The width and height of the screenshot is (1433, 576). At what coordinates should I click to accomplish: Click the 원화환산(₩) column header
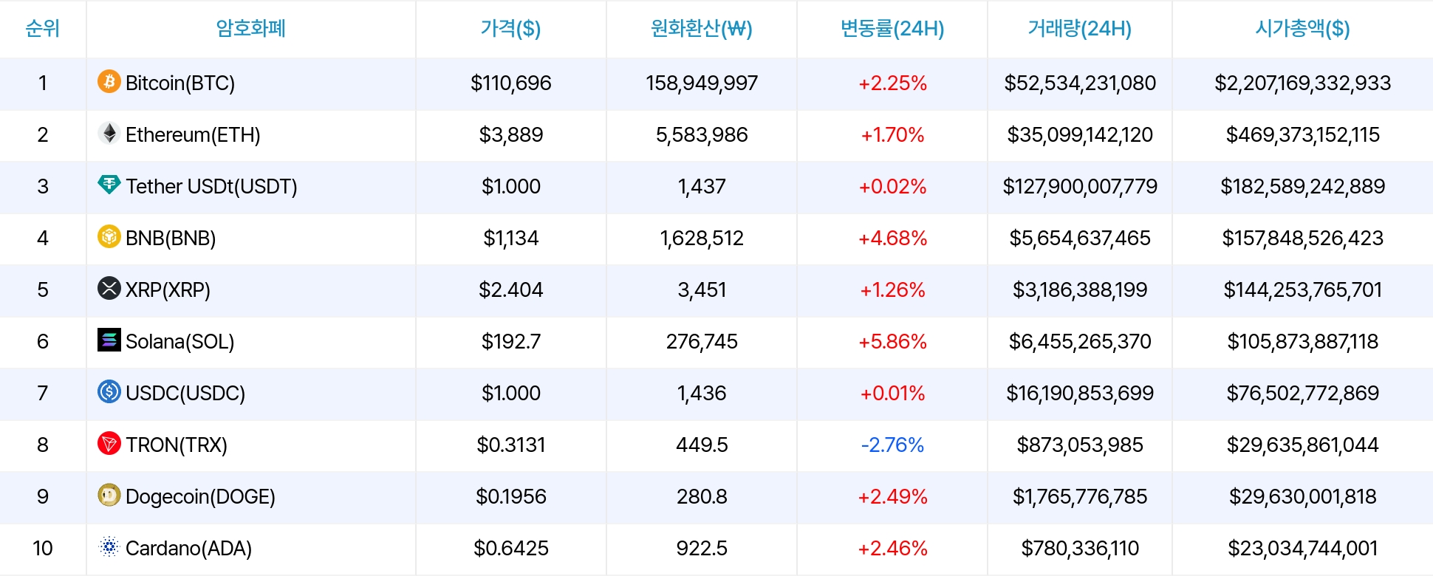tap(701, 29)
